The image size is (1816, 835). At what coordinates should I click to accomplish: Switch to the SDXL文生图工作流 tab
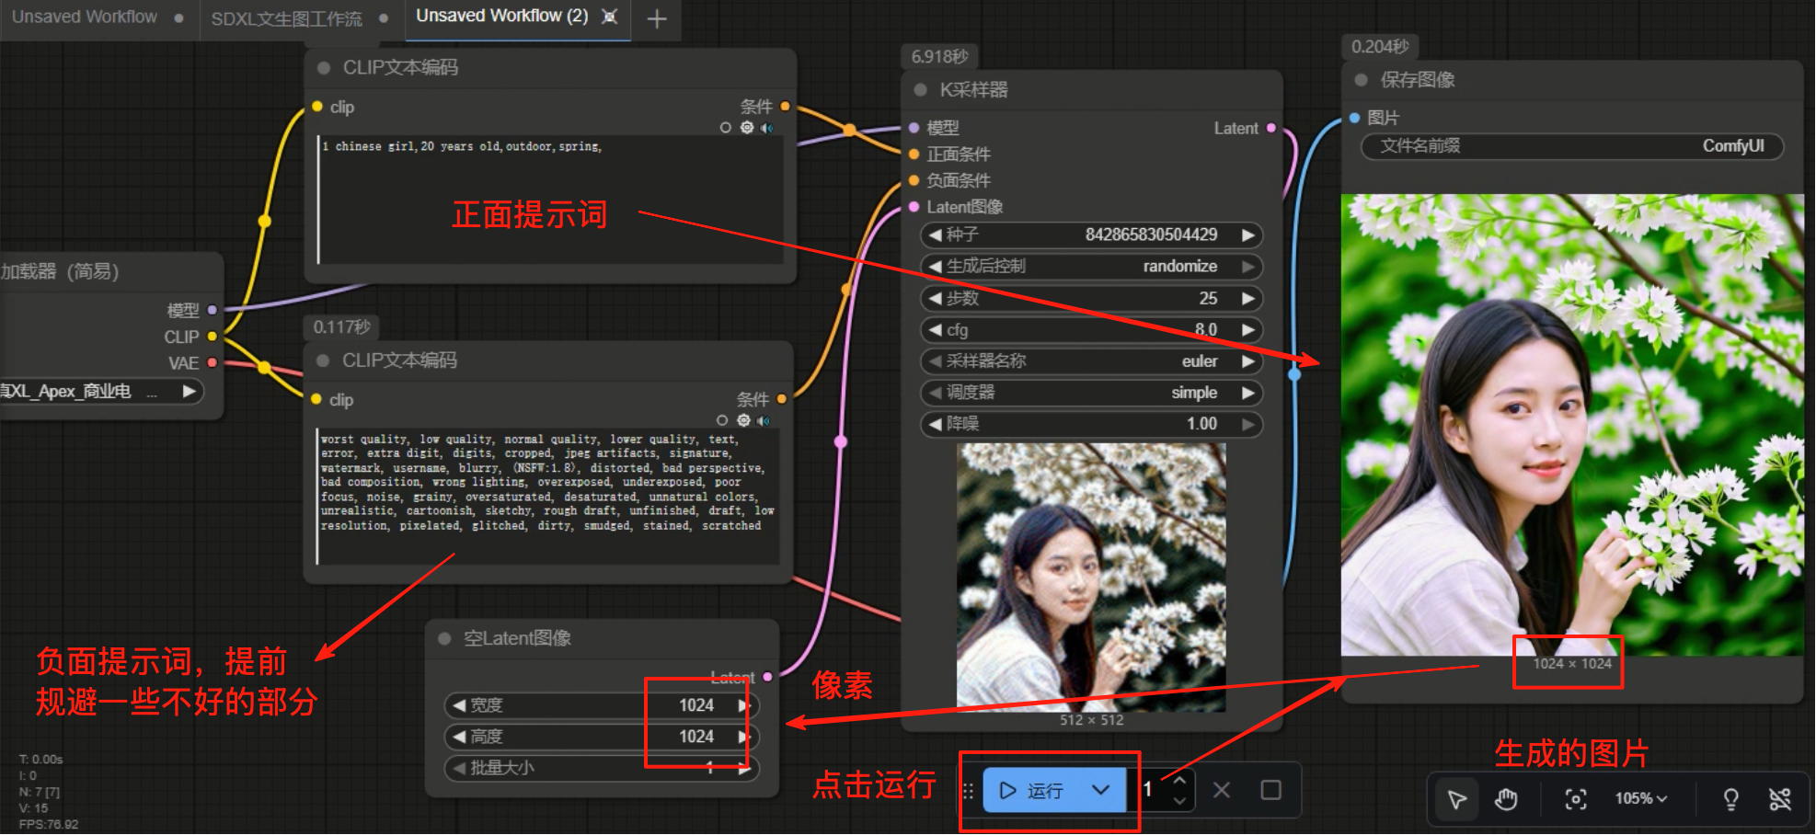tap(286, 18)
